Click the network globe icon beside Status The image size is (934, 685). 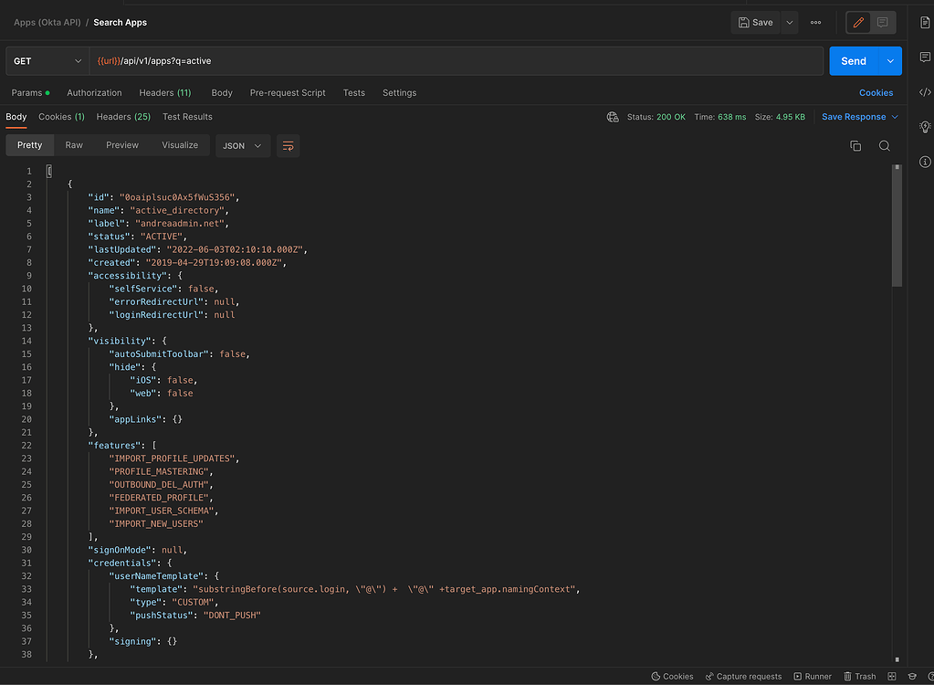click(613, 117)
